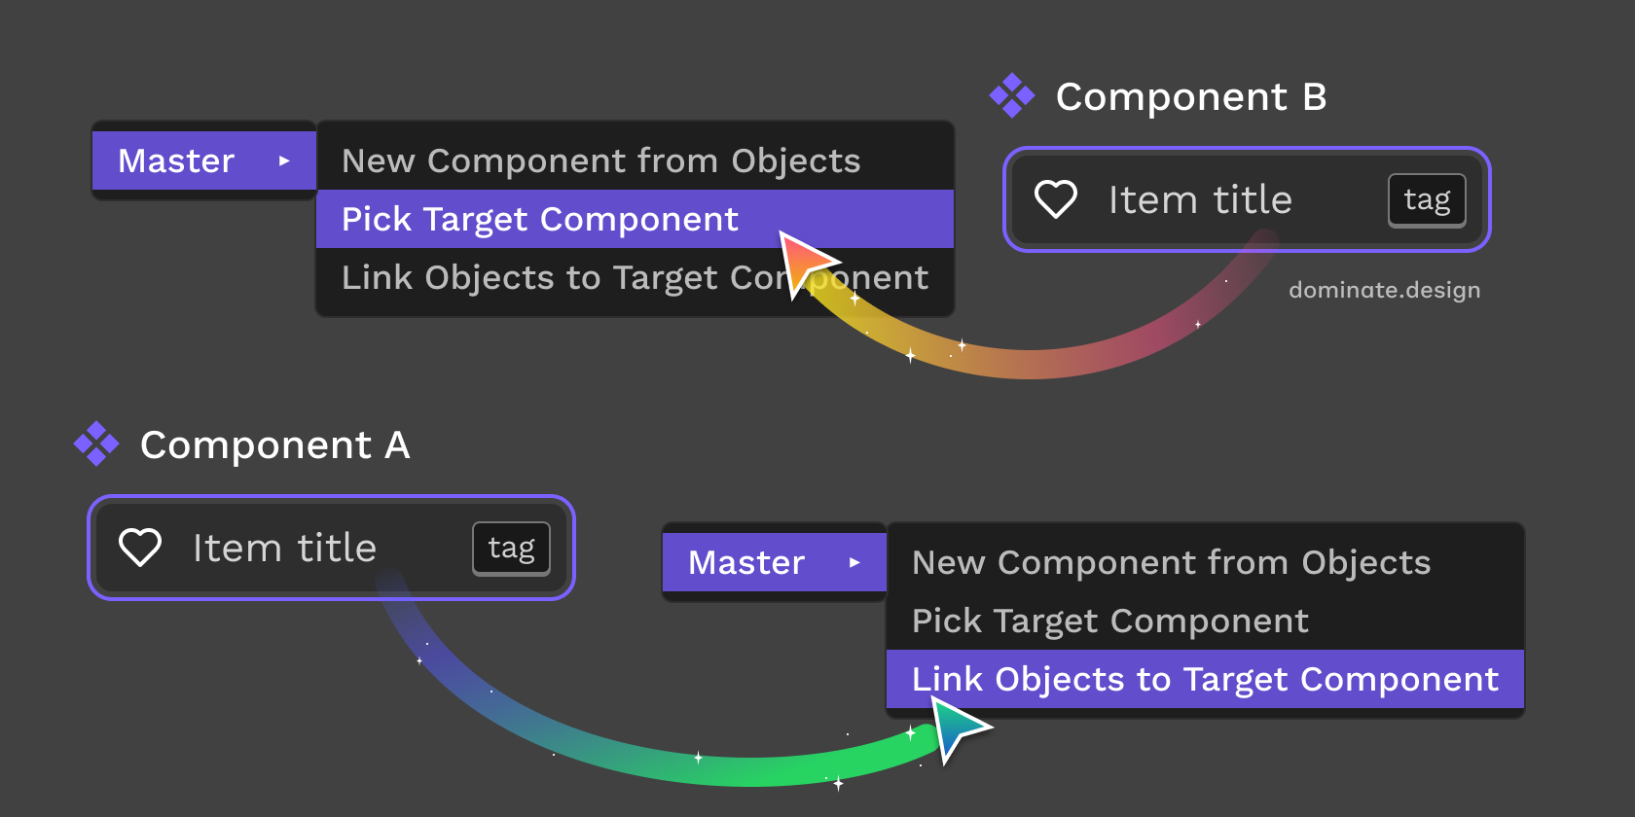Click the Component A diamond icon
1635x817 pixels.
(x=96, y=444)
